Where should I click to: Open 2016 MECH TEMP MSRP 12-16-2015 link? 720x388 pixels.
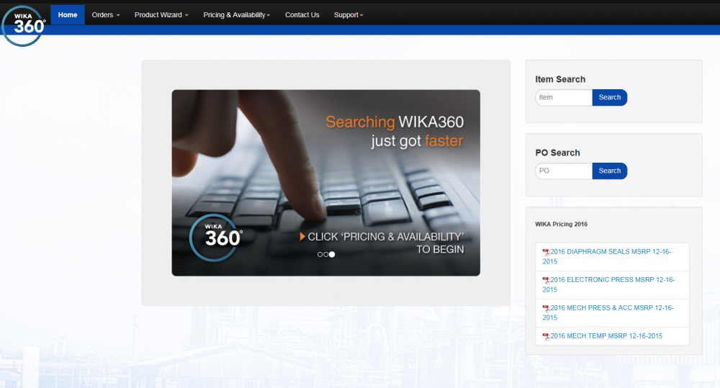(606, 335)
